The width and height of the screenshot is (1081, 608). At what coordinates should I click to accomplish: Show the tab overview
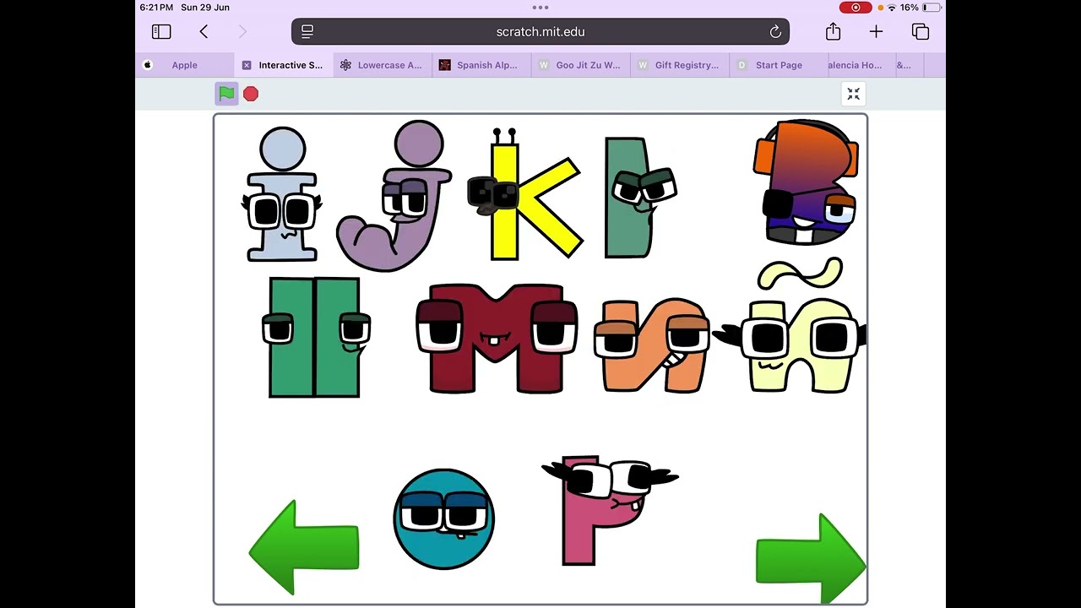pos(921,31)
